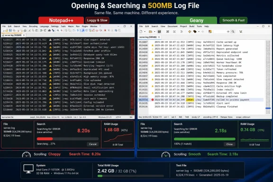This screenshot has height=182, width=273.
Task: Select the 'Failed to process payment' log line
Action: tap(201, 100)
